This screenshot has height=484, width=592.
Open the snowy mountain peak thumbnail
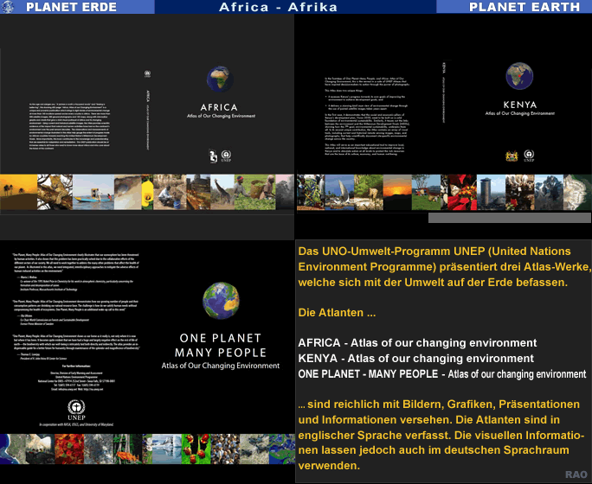click(549, 192)
